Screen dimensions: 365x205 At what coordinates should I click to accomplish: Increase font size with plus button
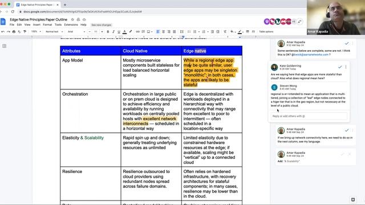coord(102,32)
